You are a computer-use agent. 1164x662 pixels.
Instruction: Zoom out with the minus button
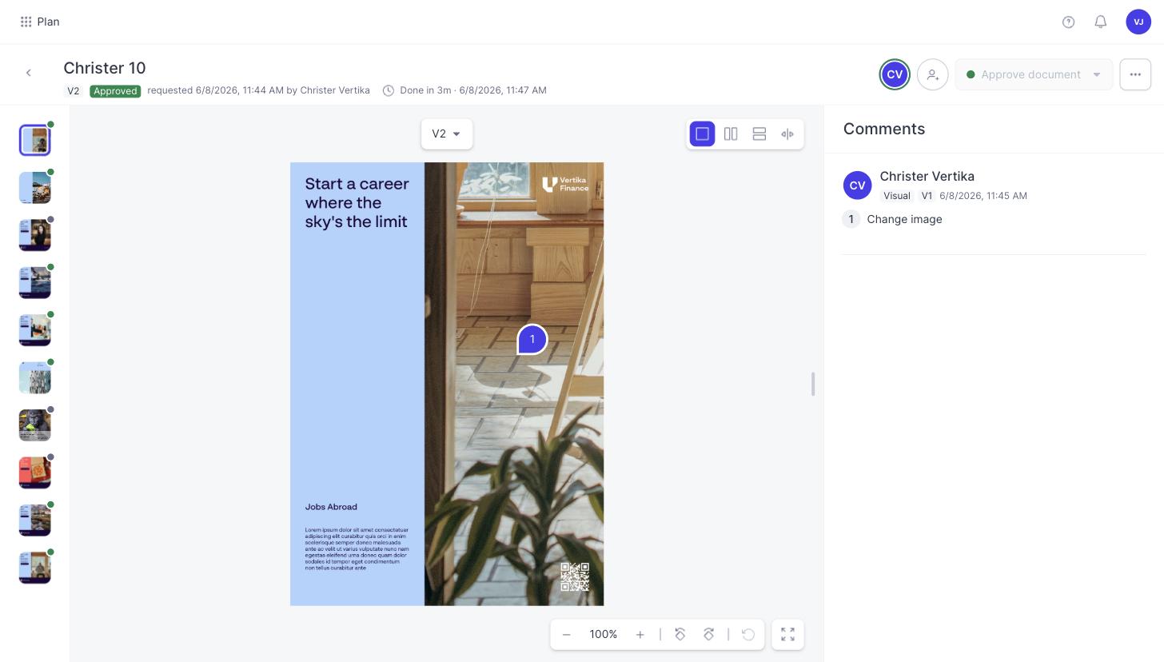pos(567,634)
